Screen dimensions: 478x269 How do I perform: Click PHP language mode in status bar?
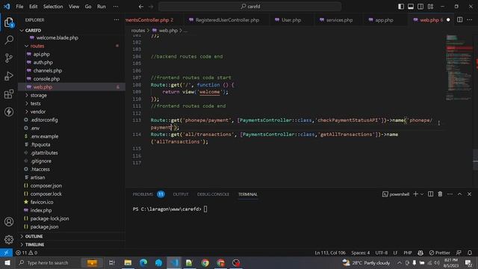(x=408, y=253)
